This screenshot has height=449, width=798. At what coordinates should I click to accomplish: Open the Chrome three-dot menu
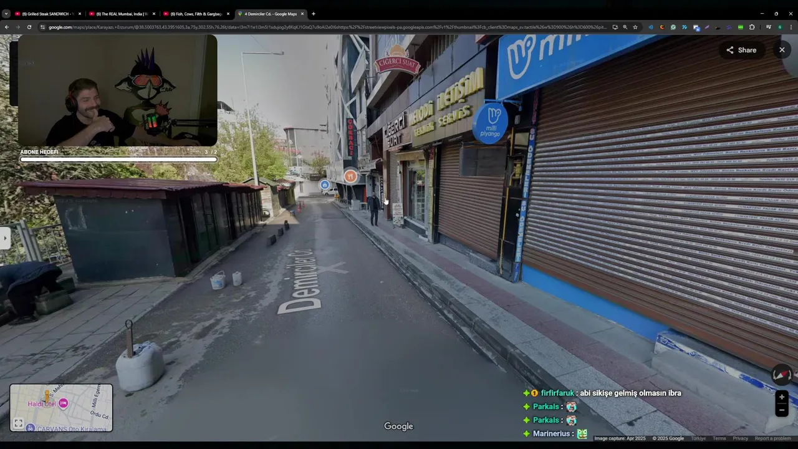[x=791, y=27]
